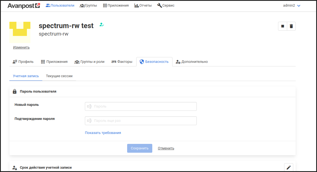Viewport: 317px width, 172px height.
Task: Switch to the Дополнительно tab
Action: 192,62
